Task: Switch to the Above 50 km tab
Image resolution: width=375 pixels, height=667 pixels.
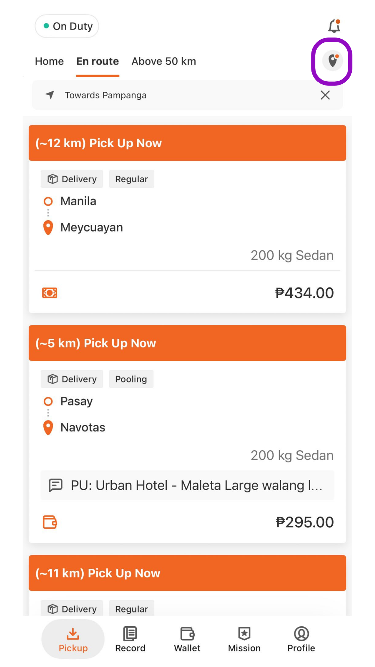Action: [164, 61]
